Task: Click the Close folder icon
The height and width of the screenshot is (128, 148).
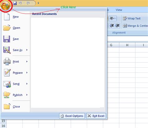Action: [7, 106]
